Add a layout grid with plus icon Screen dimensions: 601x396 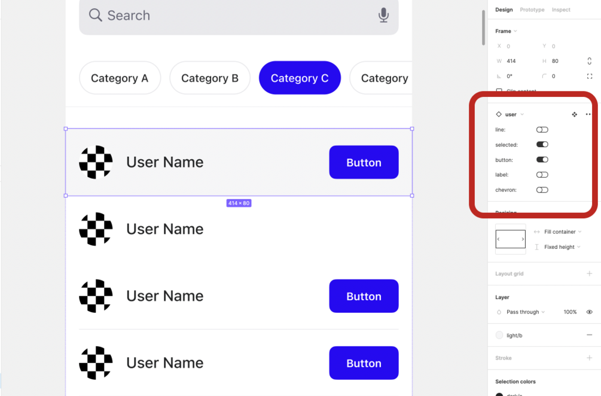click(x=590, y=273)
